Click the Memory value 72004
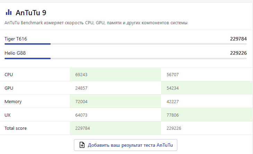The width and height of the screenshot is (253, 154). tap(81, 101)
